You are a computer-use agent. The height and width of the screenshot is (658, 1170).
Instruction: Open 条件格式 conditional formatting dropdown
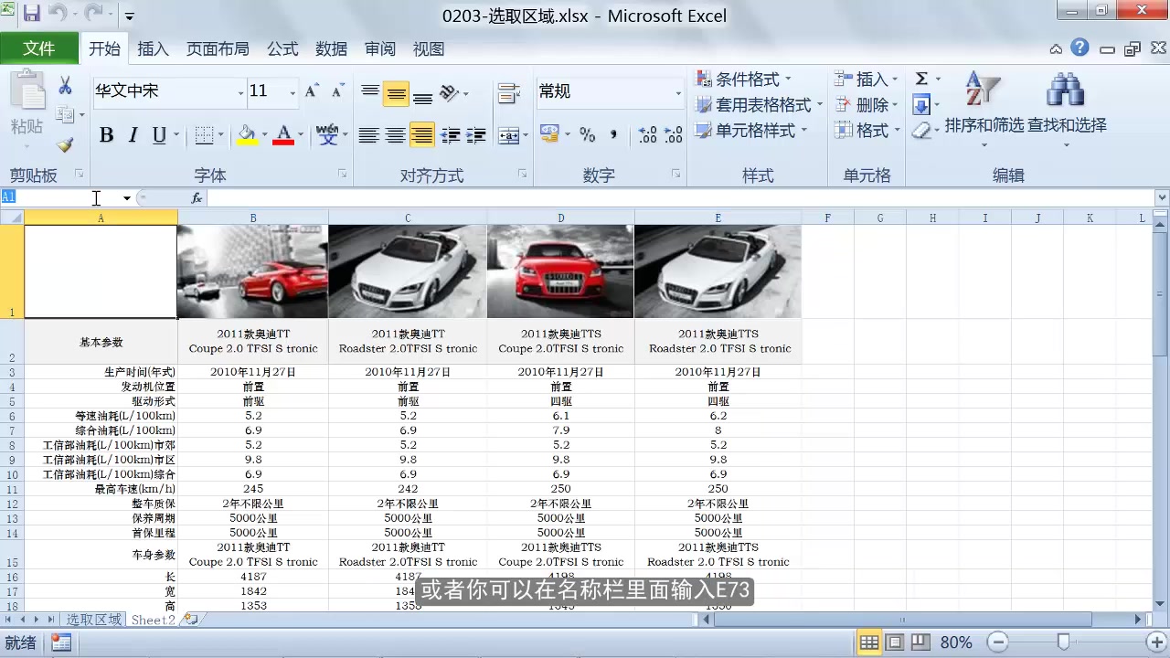point(743,80)
